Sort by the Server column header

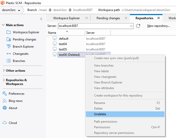coord(98,33)
